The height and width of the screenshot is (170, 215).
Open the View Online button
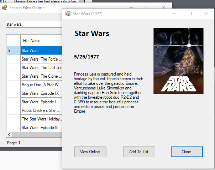[90, 152]
